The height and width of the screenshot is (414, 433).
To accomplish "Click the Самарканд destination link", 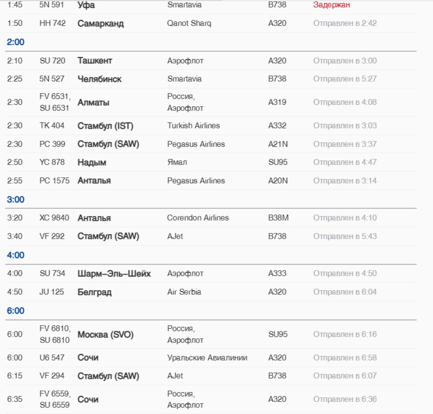I will [100, 23].
